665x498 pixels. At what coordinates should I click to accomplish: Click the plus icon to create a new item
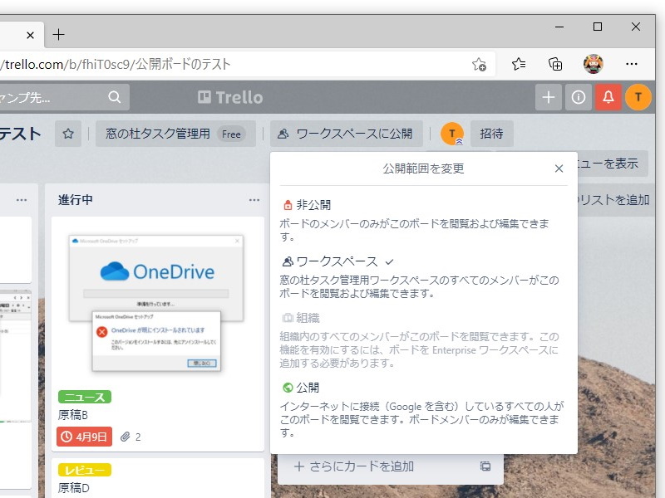click(x=548, y=96)
